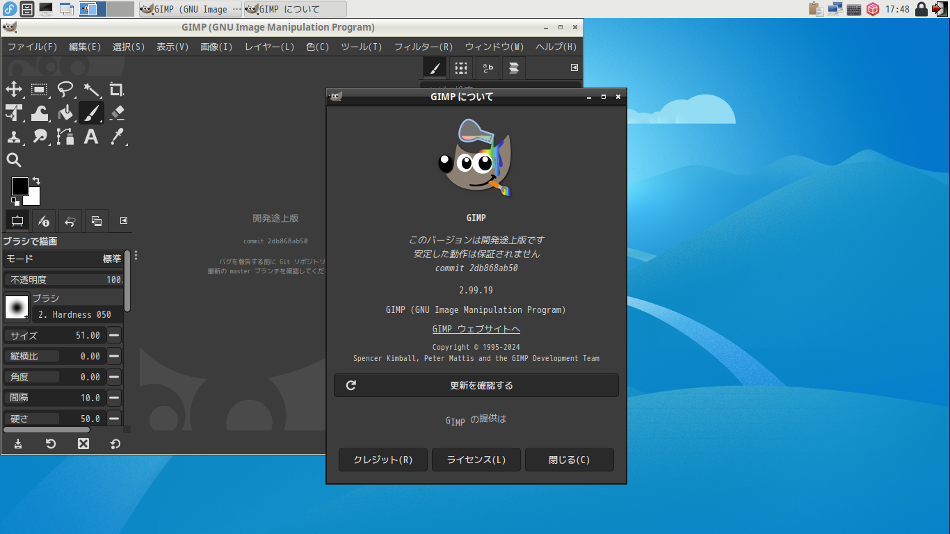Click the 硬さ hardness slider
Image resolution: width=950 pixels, height=534 pixels.
[x=54, y=419]
